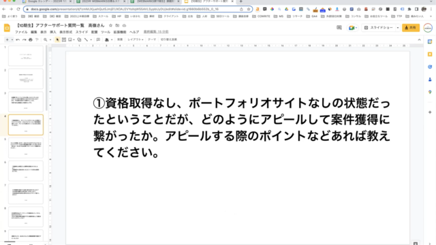
Task: Click the move to folder icon
Action: 117,26
